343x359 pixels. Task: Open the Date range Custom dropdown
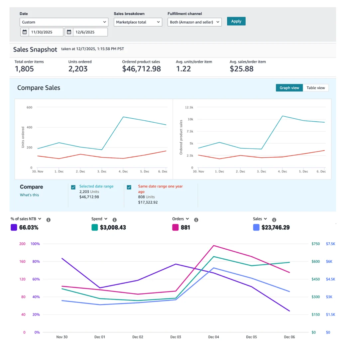coord(64,22)
